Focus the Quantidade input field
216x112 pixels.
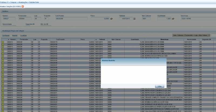click(x=164, y=18)
